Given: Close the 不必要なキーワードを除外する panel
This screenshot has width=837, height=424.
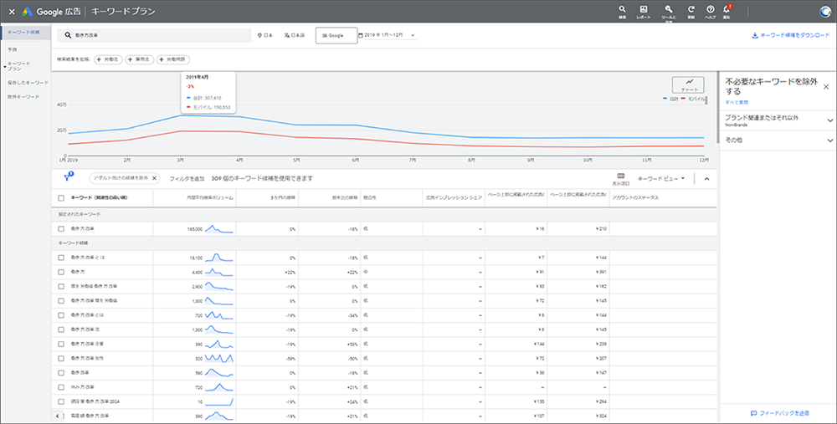Looking at the screenshot, I should pyautogui.click(x=826, y=86).
